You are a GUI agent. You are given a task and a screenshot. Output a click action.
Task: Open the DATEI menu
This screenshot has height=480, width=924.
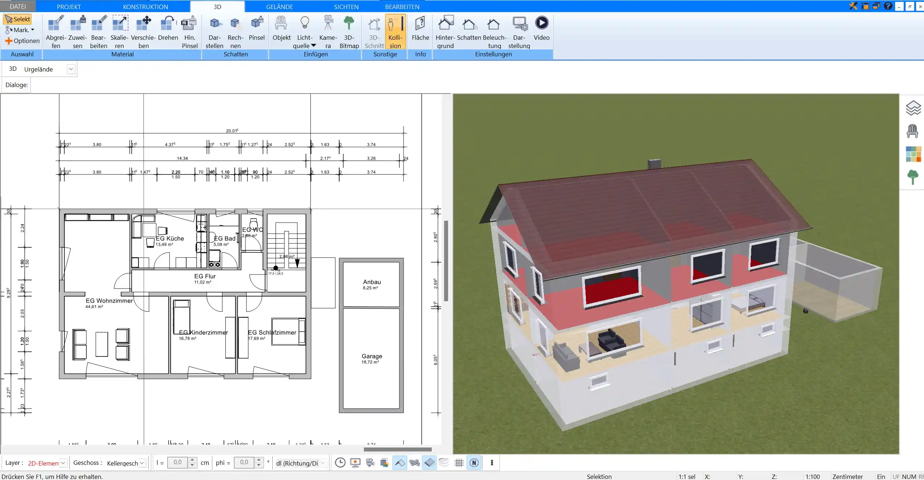18,7
